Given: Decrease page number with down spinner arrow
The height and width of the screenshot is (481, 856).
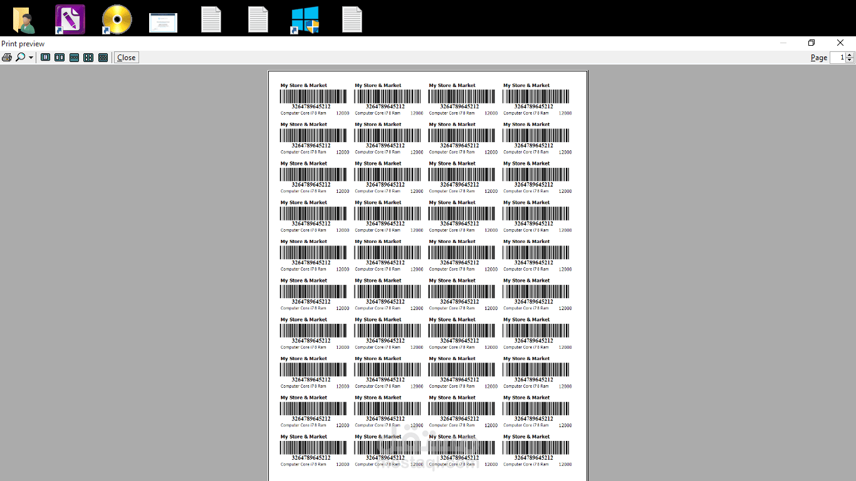Looking at the screenshot, I should pyautogui.click(x=850, y=60).
